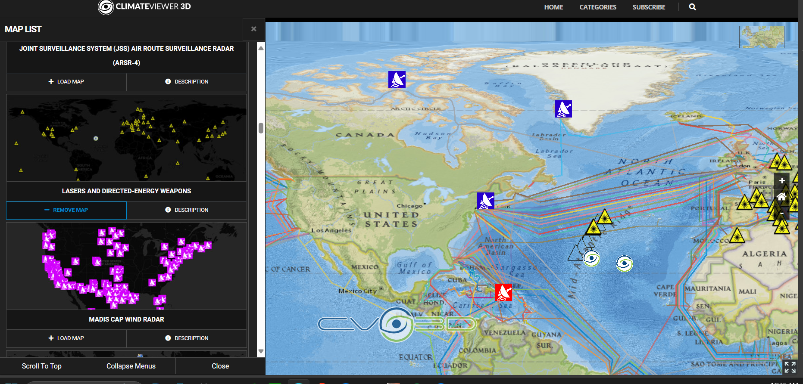Click the right eye logo marker in the Atlantic

click(624, 263)
